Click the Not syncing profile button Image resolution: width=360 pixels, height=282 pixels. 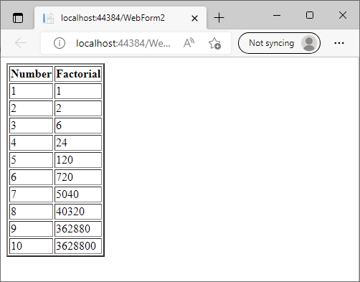point(279,43)
